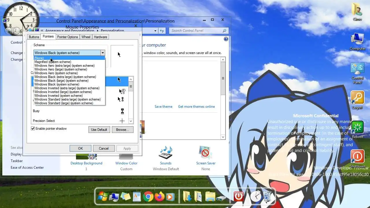
Task: Click Get more themes online link
Action: click(x=196, y=107)
